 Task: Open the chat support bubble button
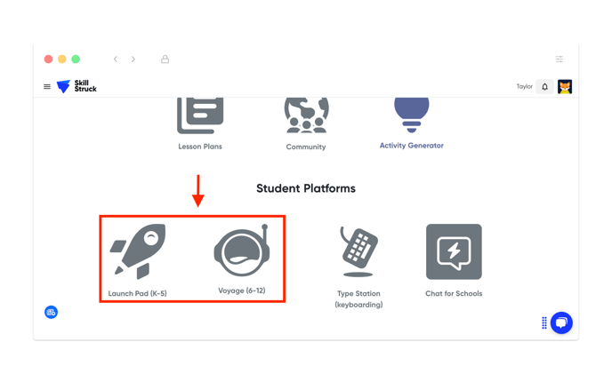(561, 322)
